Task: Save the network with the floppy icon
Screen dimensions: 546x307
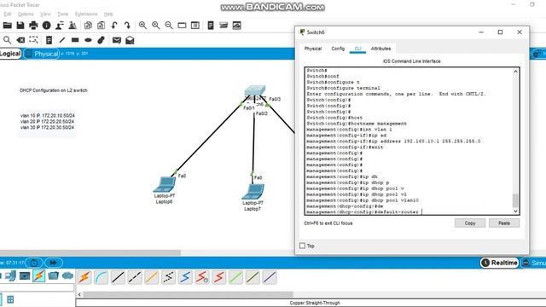Action: [x=20, y=26]
